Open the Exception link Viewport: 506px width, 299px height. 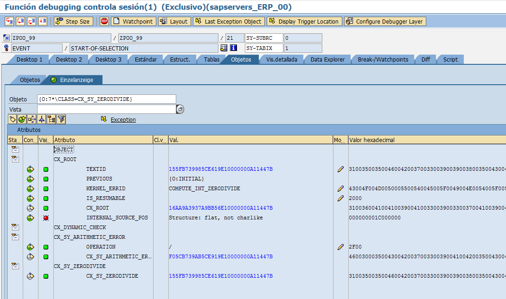tap(123, 120)
